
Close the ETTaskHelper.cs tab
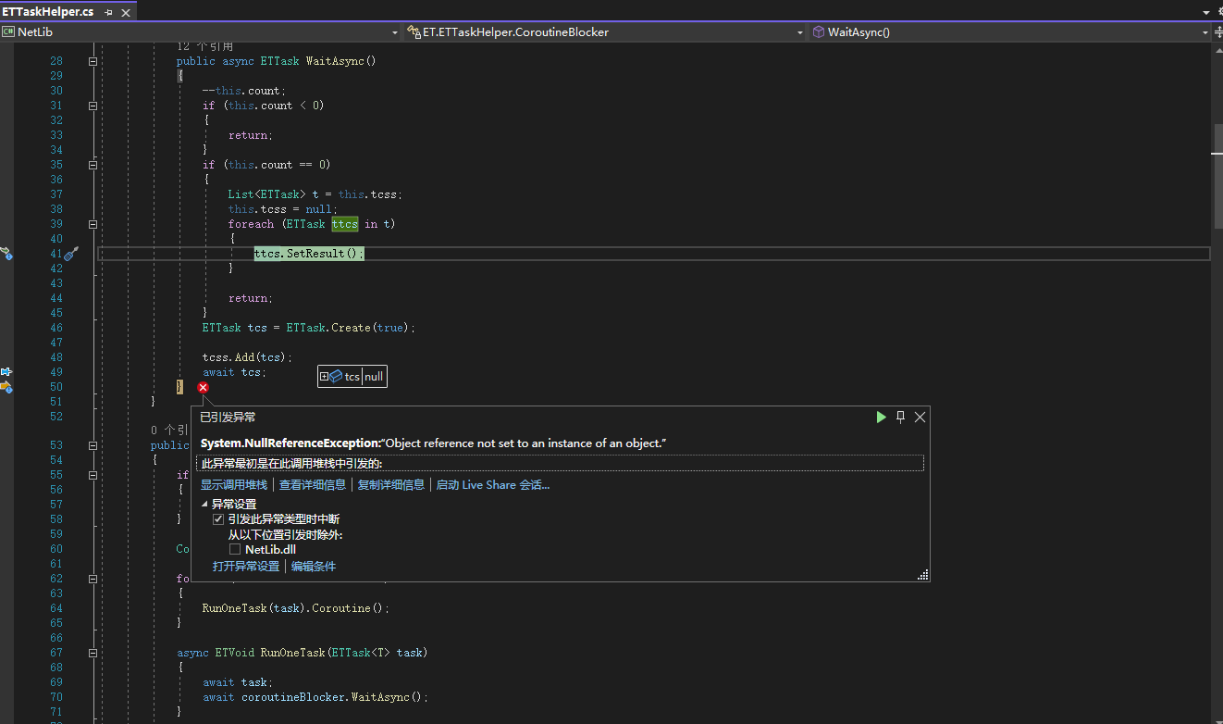[126, 12]
